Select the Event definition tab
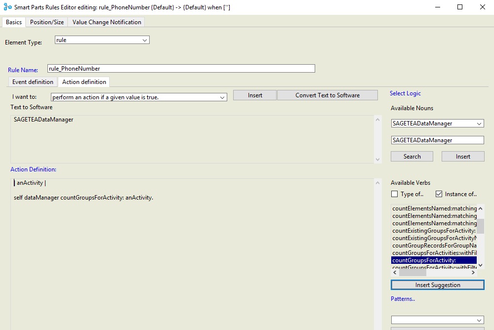Image resolution: width=494 pixels, height=330 pixels. tap(33, 82)
